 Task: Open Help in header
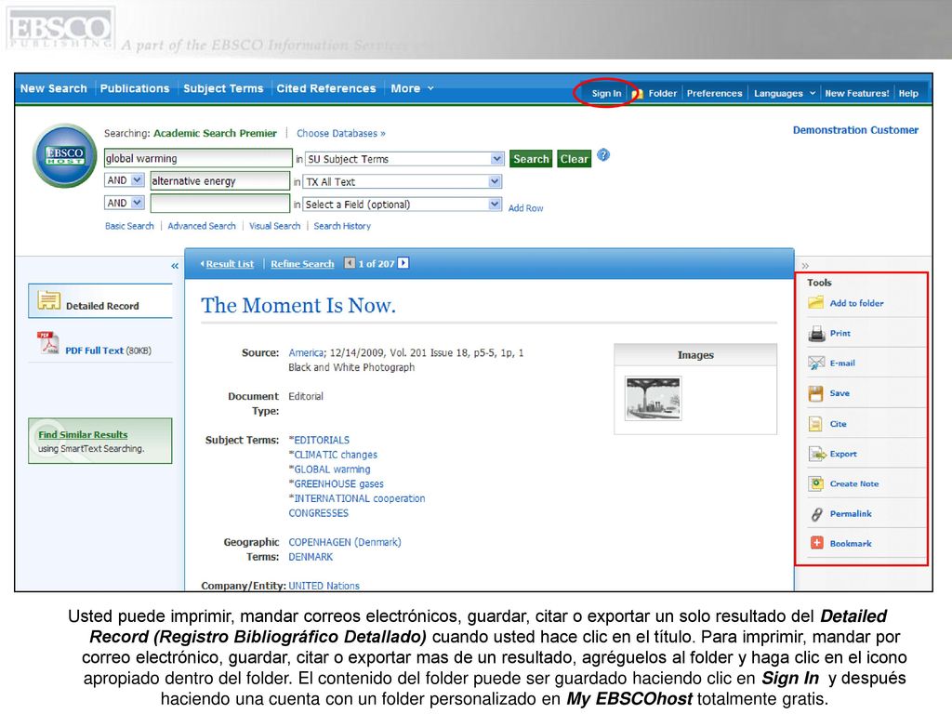908,94
